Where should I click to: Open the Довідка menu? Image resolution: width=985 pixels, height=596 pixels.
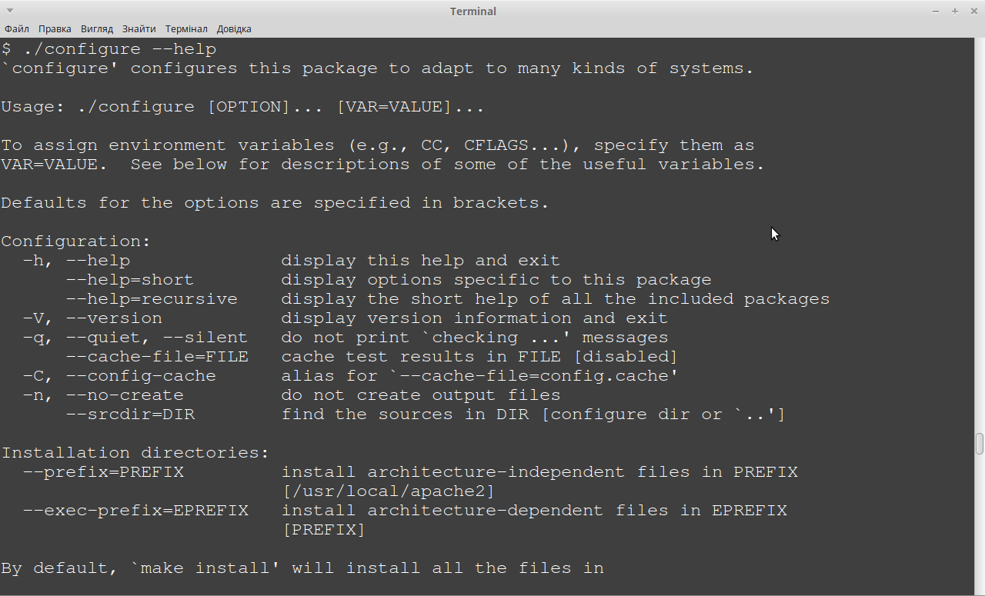(x=234, y=28)
